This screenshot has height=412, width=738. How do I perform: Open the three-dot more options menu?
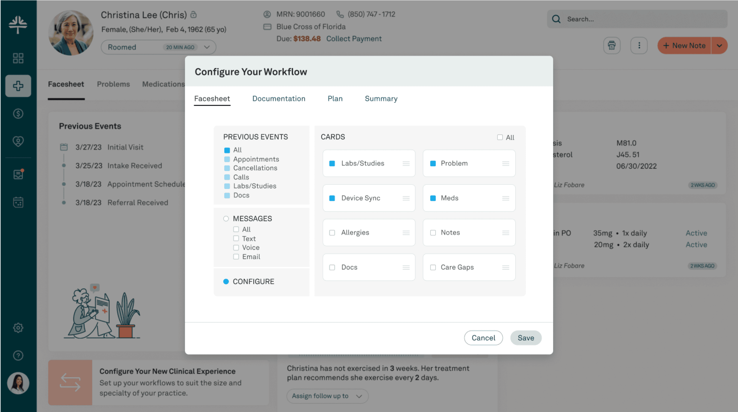click(x=639, y=45)
